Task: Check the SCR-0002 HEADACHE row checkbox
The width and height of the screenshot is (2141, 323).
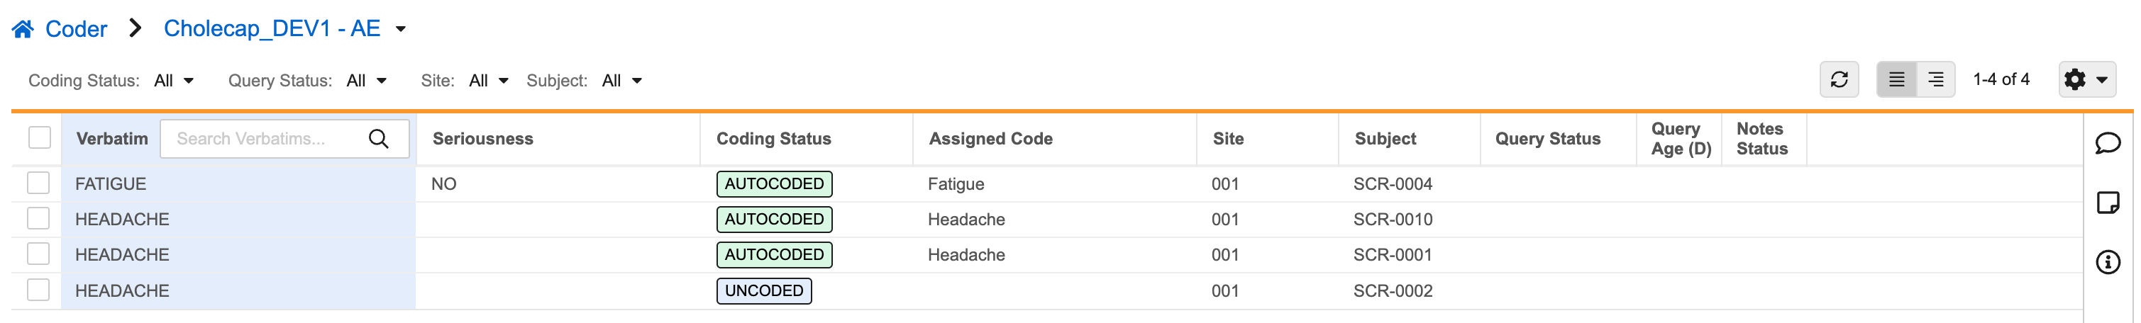Action: point(38,290)
